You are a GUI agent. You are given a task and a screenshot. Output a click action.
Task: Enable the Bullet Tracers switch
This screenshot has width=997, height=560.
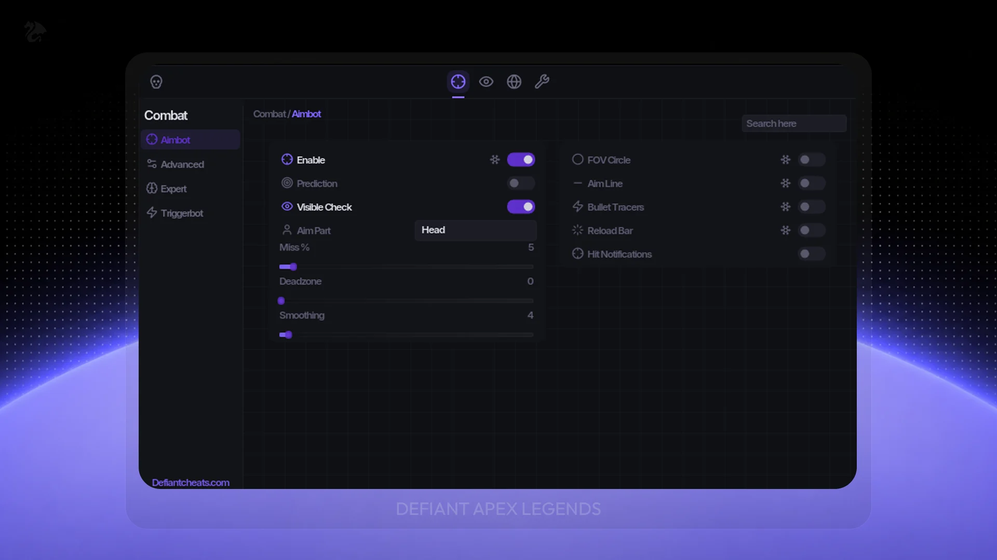(x=812, y=207)
